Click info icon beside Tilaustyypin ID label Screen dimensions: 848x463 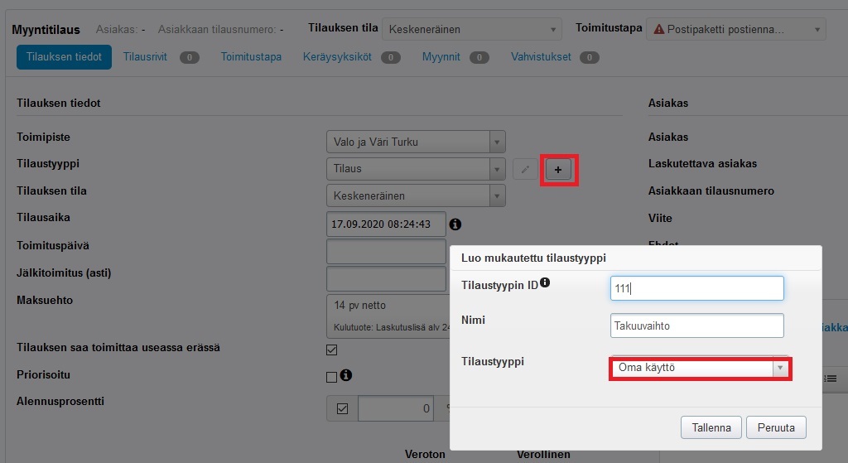pyautogui.click(x=545, y=283)
